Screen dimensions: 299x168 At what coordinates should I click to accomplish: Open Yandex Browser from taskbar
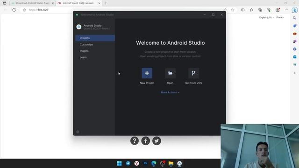pos(137,163)
